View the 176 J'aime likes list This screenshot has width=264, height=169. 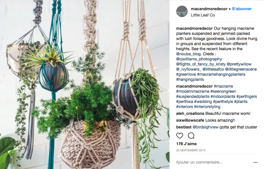pos(186,144)
